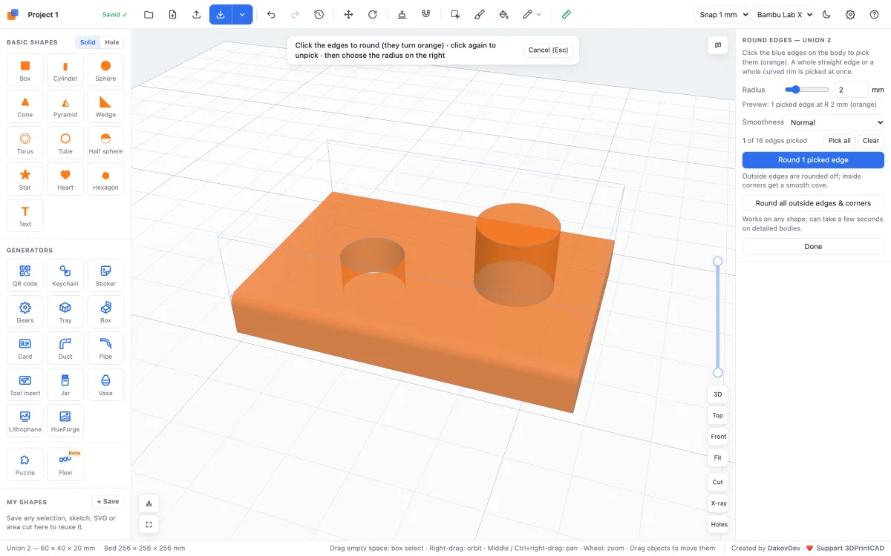Select the move tool arrows icon
This screenshot has width=891, height=556.
click(348, 14)
